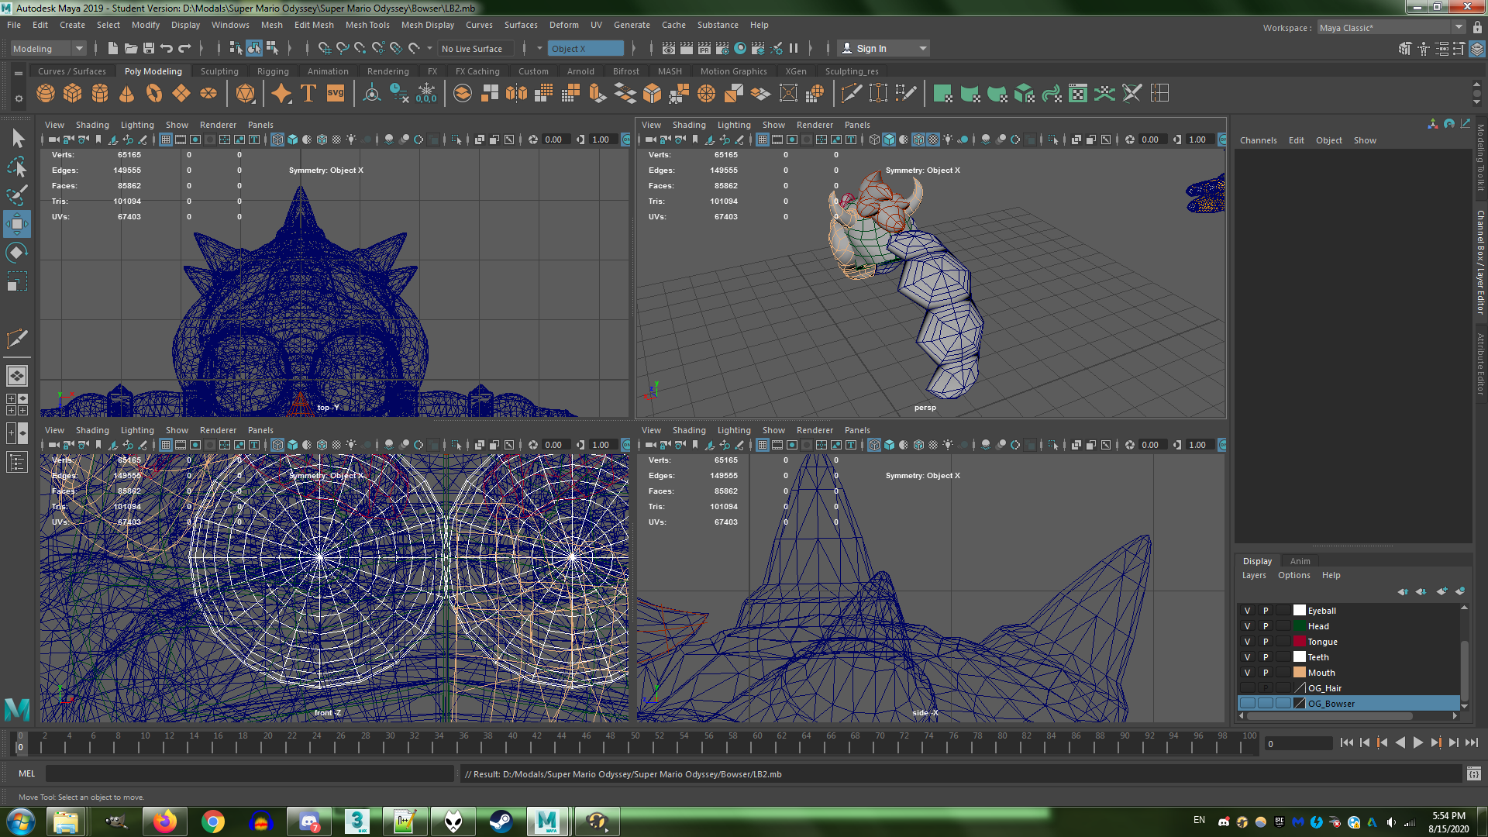Toggle visibility V of Teeth layer
This screenshot has width=1488, height=837.
[x=1247, y=657]
